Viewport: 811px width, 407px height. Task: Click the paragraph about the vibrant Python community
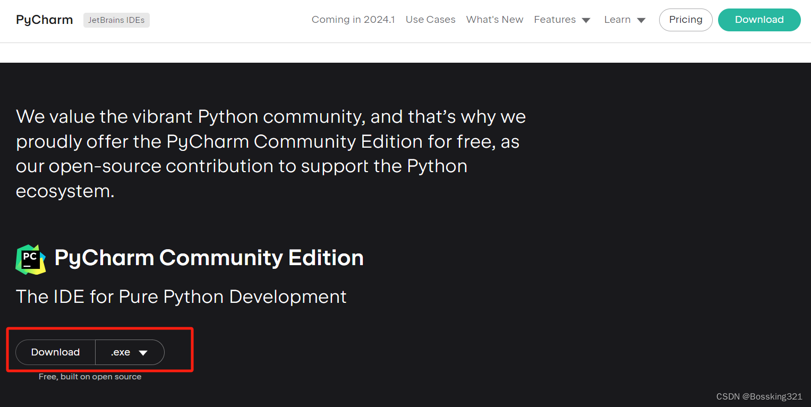(271, 154)
